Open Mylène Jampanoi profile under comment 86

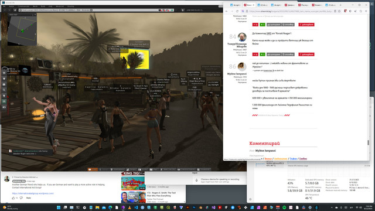tap(237, 74)
